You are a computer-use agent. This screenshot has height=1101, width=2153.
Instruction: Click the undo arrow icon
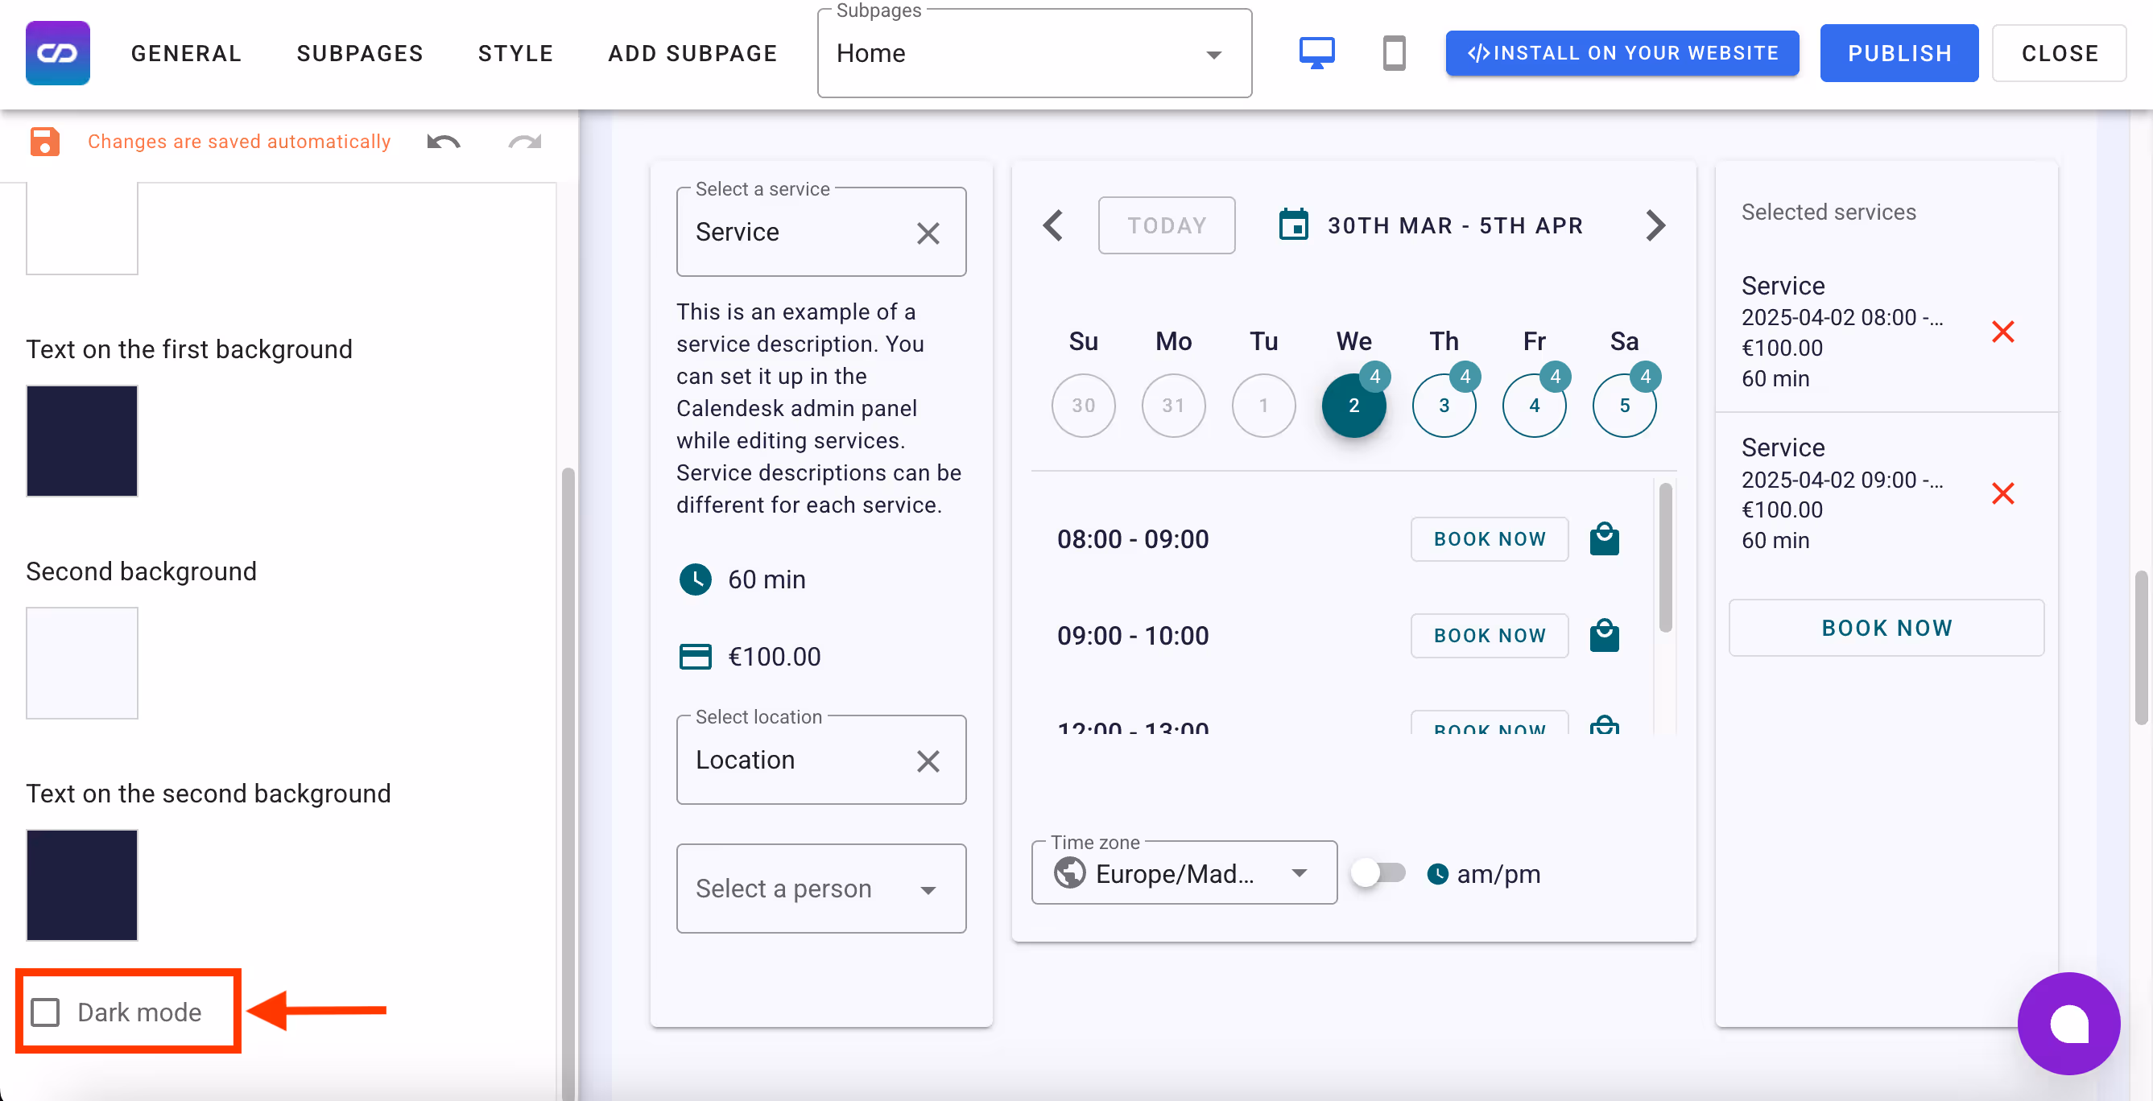coord(443,142)
